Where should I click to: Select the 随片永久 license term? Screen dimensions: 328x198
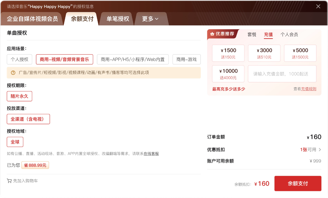(19, 96)
